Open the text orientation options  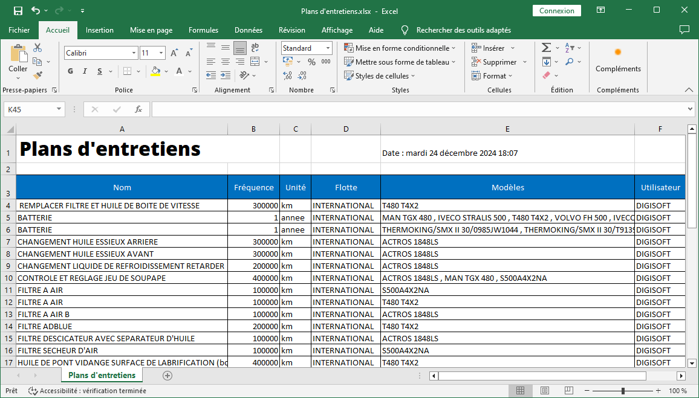(244, 75)
